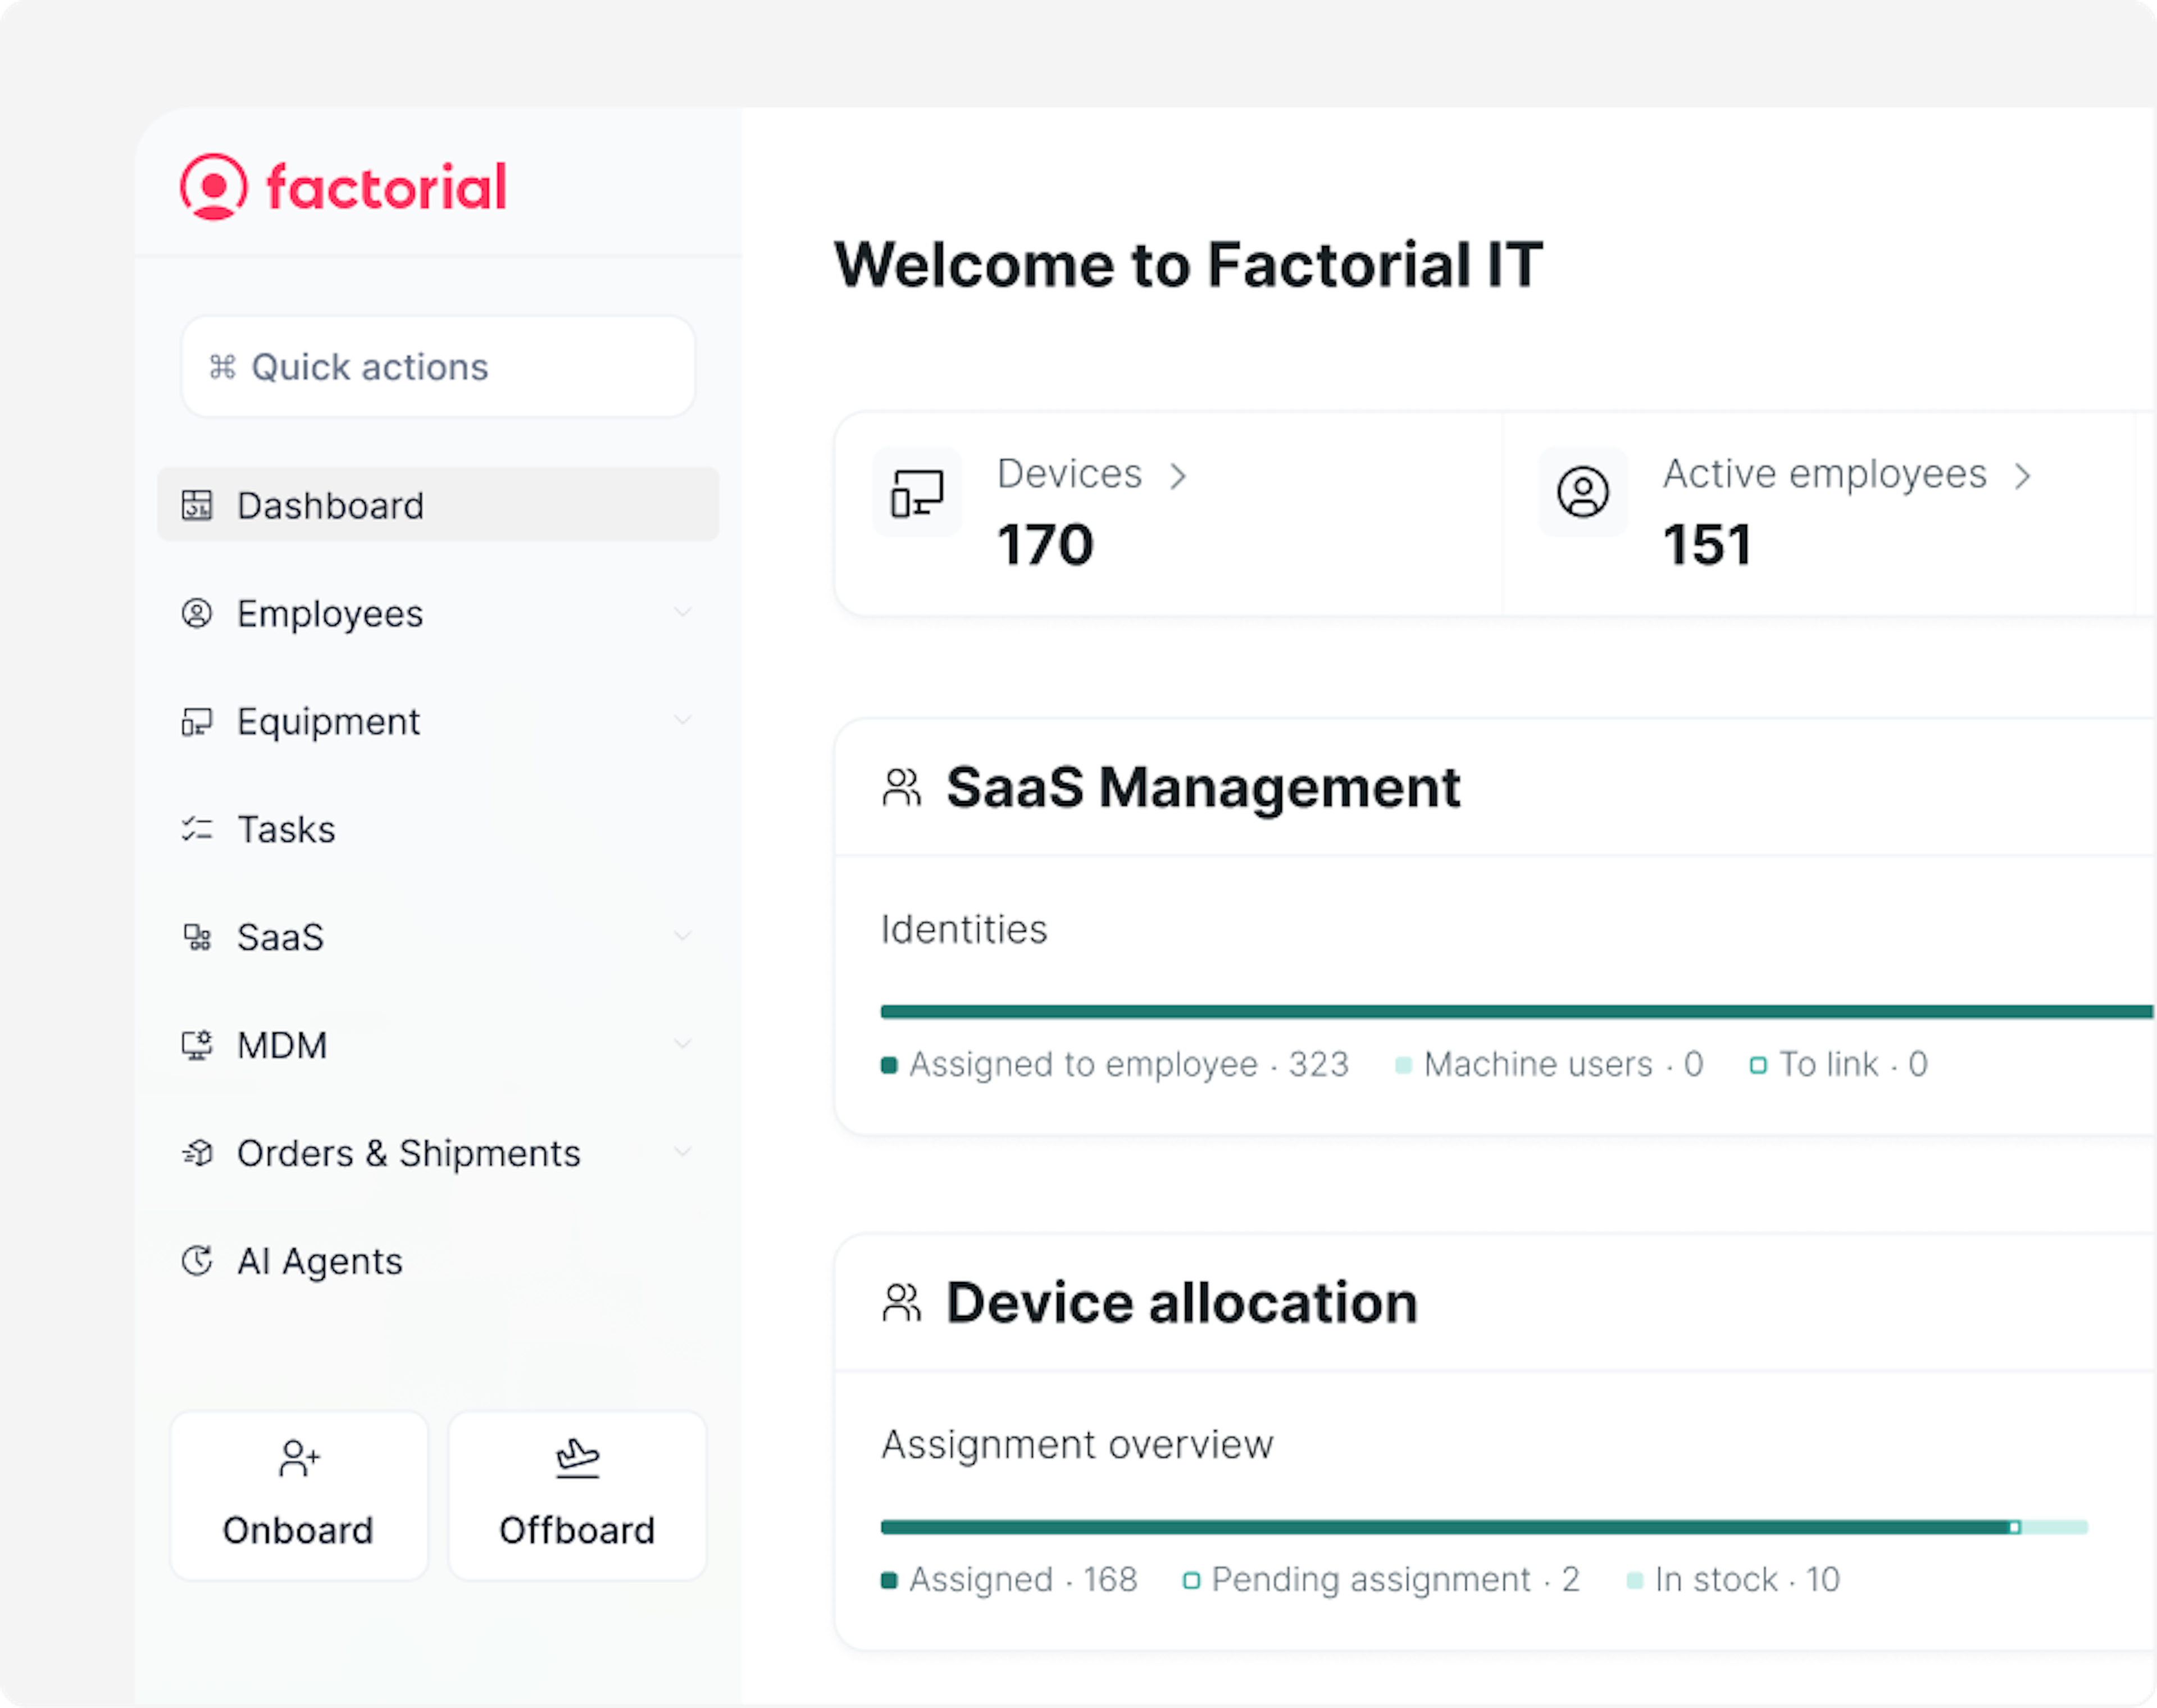Expand the Orders & Shipments chevron

pos(682,1152)
